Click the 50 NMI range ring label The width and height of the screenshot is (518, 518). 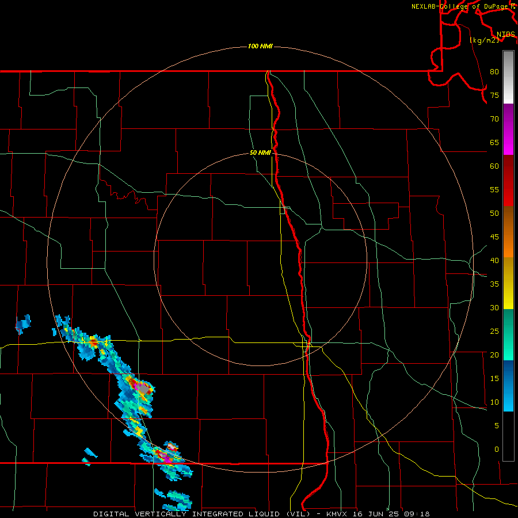tap(260, 153)
